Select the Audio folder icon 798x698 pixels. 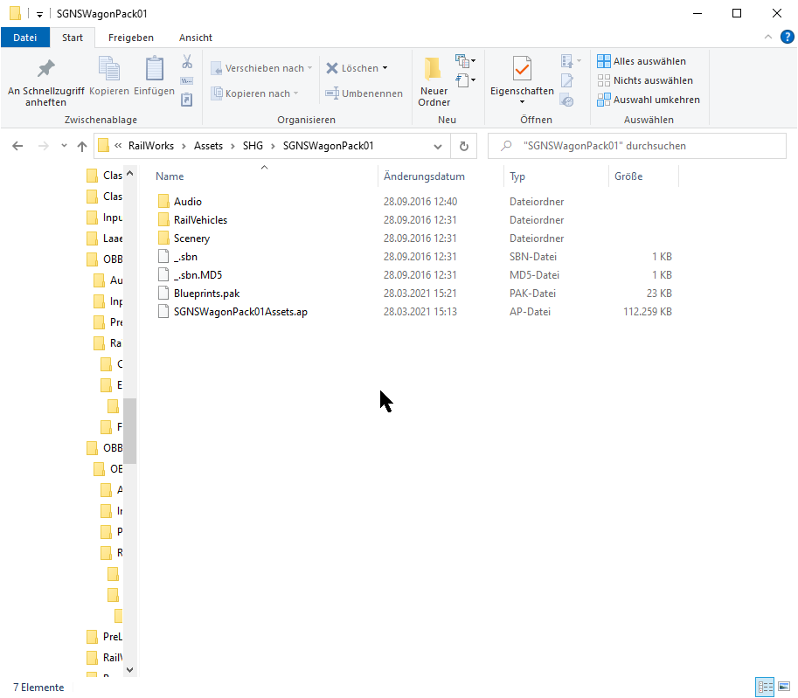click(x=163, y=202)
